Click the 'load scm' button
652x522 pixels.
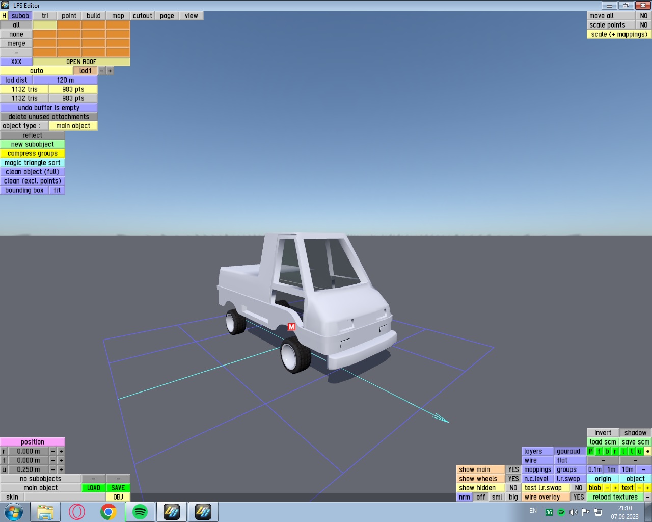pyautogui.click(x=603, y=442)
